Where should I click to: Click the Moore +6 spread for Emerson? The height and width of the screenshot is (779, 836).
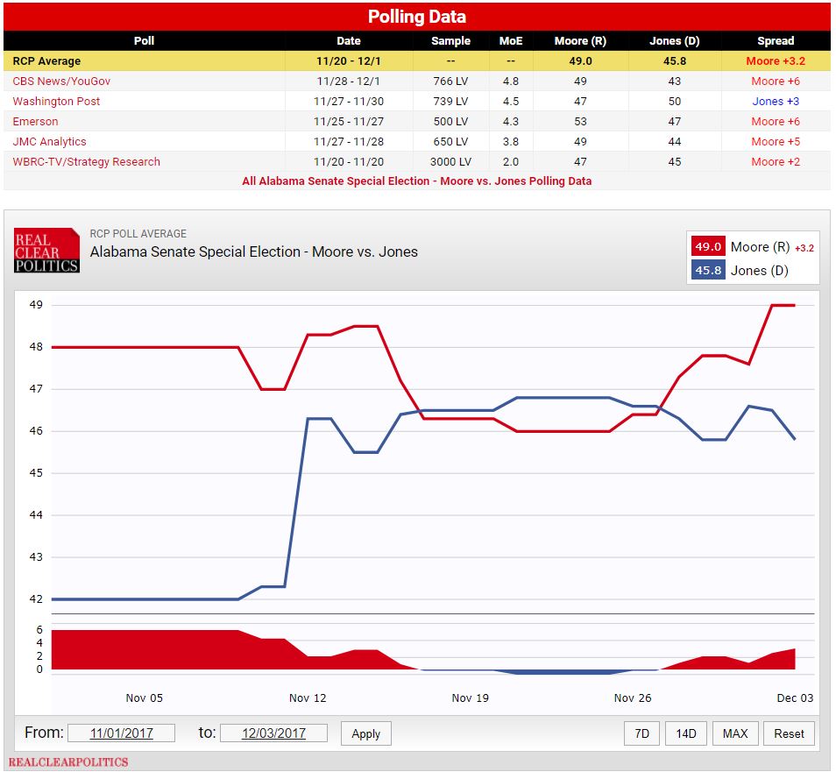(x=776, y=122)
